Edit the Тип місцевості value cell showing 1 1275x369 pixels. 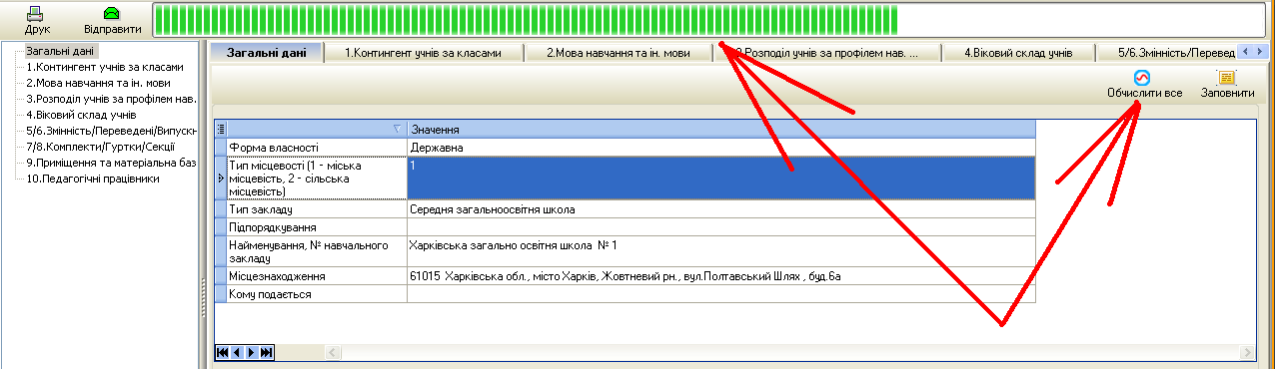721,178
